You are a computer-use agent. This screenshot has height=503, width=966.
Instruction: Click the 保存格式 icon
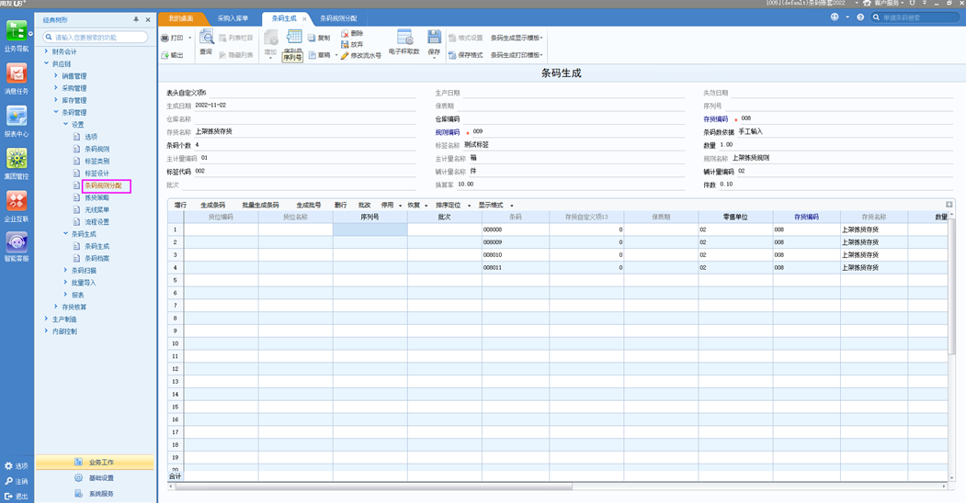pos(452,55)
